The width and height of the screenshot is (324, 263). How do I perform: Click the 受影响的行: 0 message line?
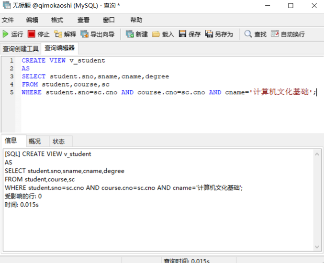(x=23, y=196)
